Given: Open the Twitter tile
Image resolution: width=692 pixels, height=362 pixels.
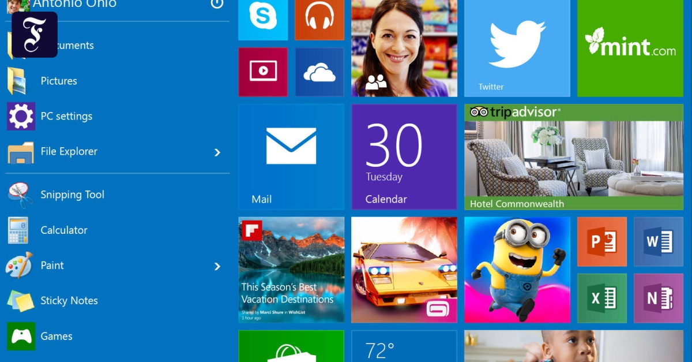Looking at the screenshot, I should coord(517,47).
